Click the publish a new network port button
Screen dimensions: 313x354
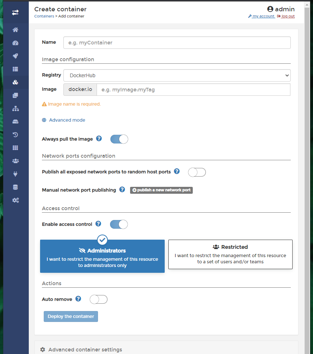tap(161, 190)
